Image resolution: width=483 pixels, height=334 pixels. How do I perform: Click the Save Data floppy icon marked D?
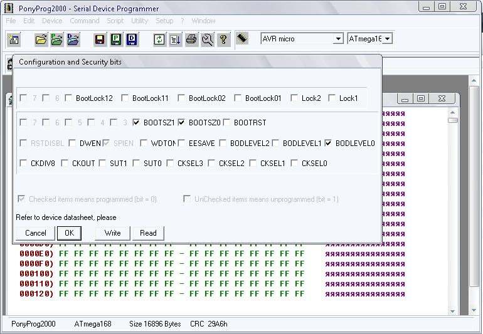point(132,39)
